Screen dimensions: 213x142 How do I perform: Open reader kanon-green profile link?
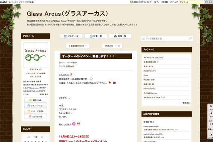click(151, 127)
